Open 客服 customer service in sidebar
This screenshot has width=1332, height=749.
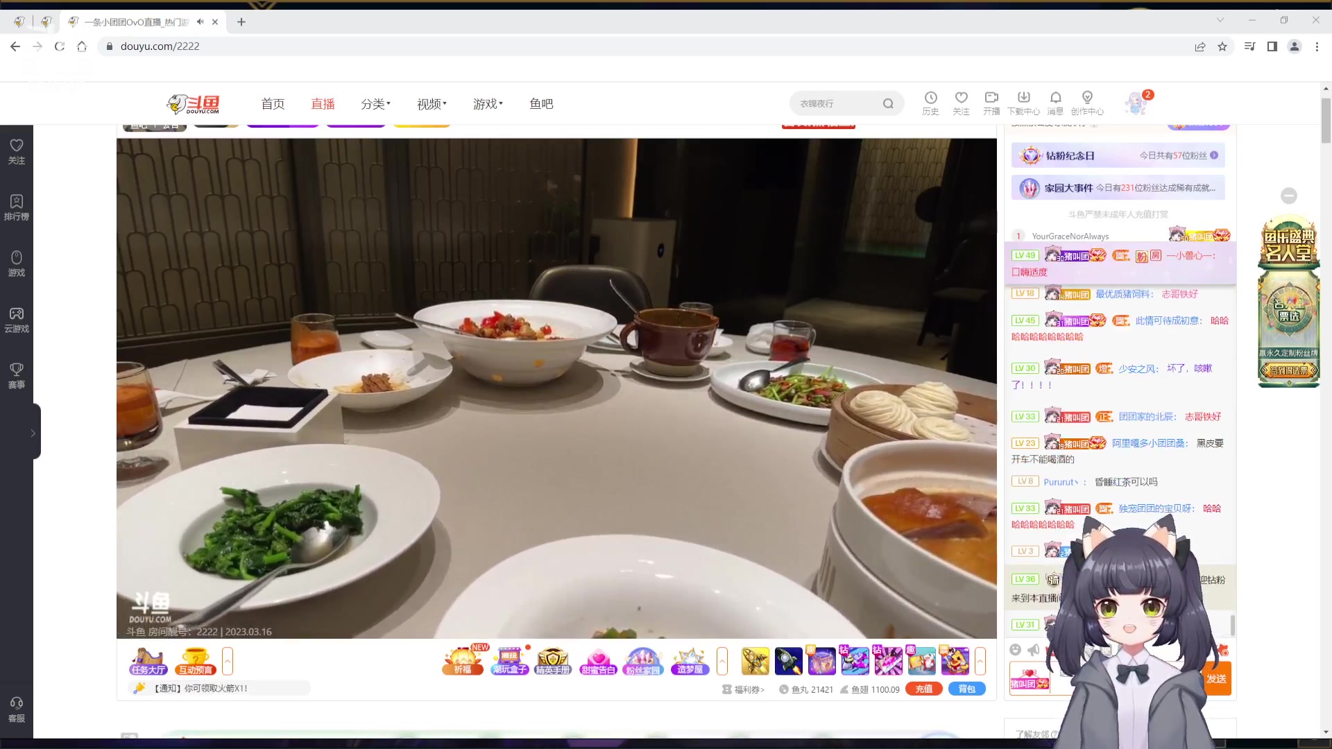coord(17,710)
